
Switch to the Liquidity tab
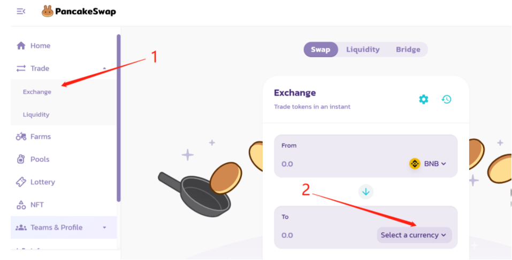(x=363, y=50)
